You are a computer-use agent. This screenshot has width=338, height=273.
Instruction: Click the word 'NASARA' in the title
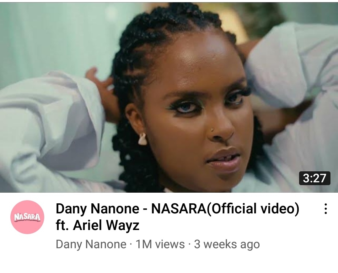click(x=179, y=209)
